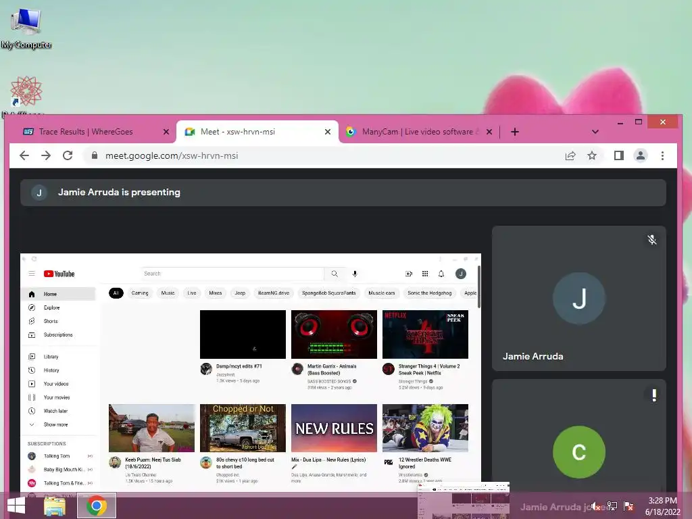Open YouTube notifications bell
692x519 pixels.
(x=441, y=274)
